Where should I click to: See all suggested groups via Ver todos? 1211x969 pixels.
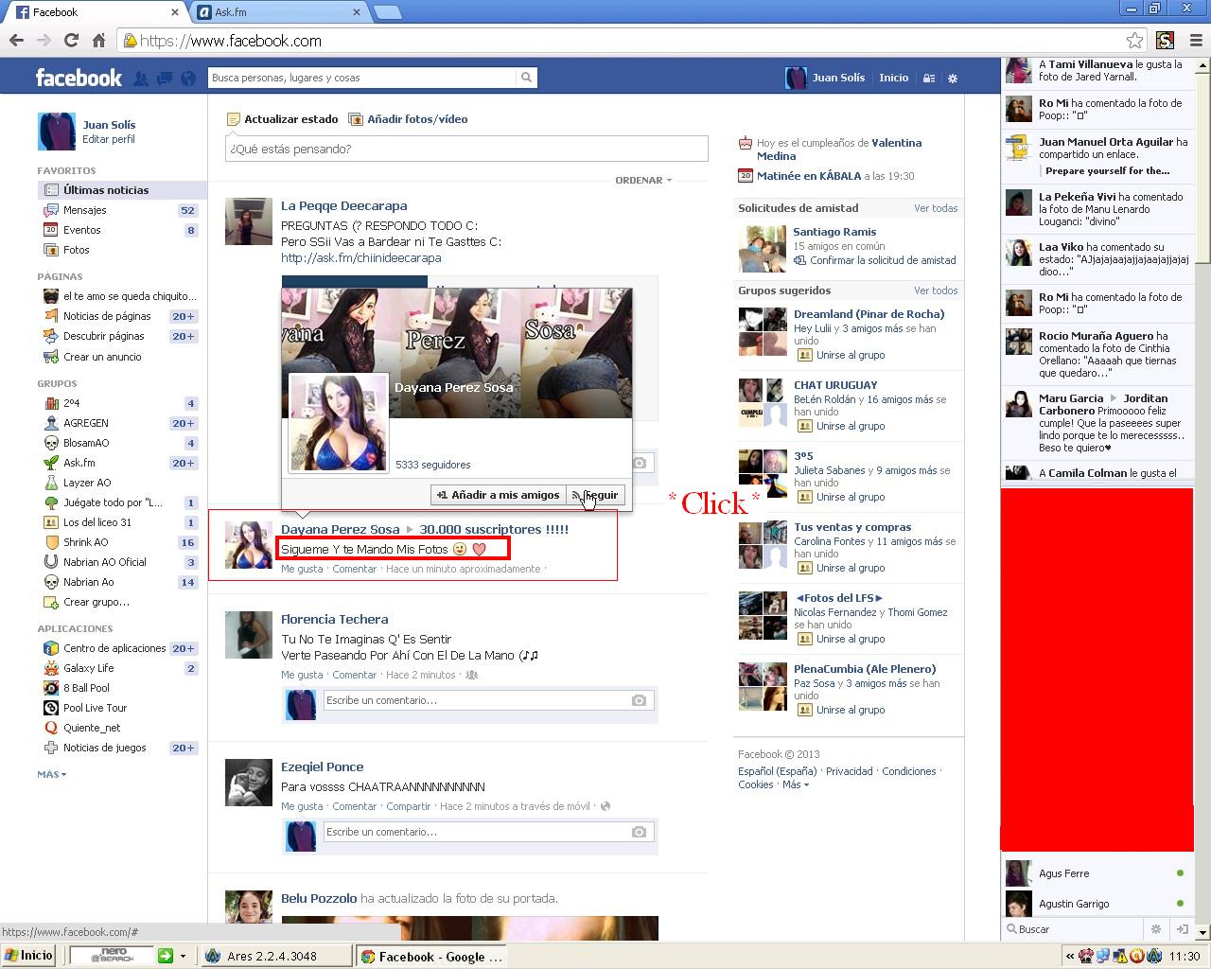tap(936, 291)
